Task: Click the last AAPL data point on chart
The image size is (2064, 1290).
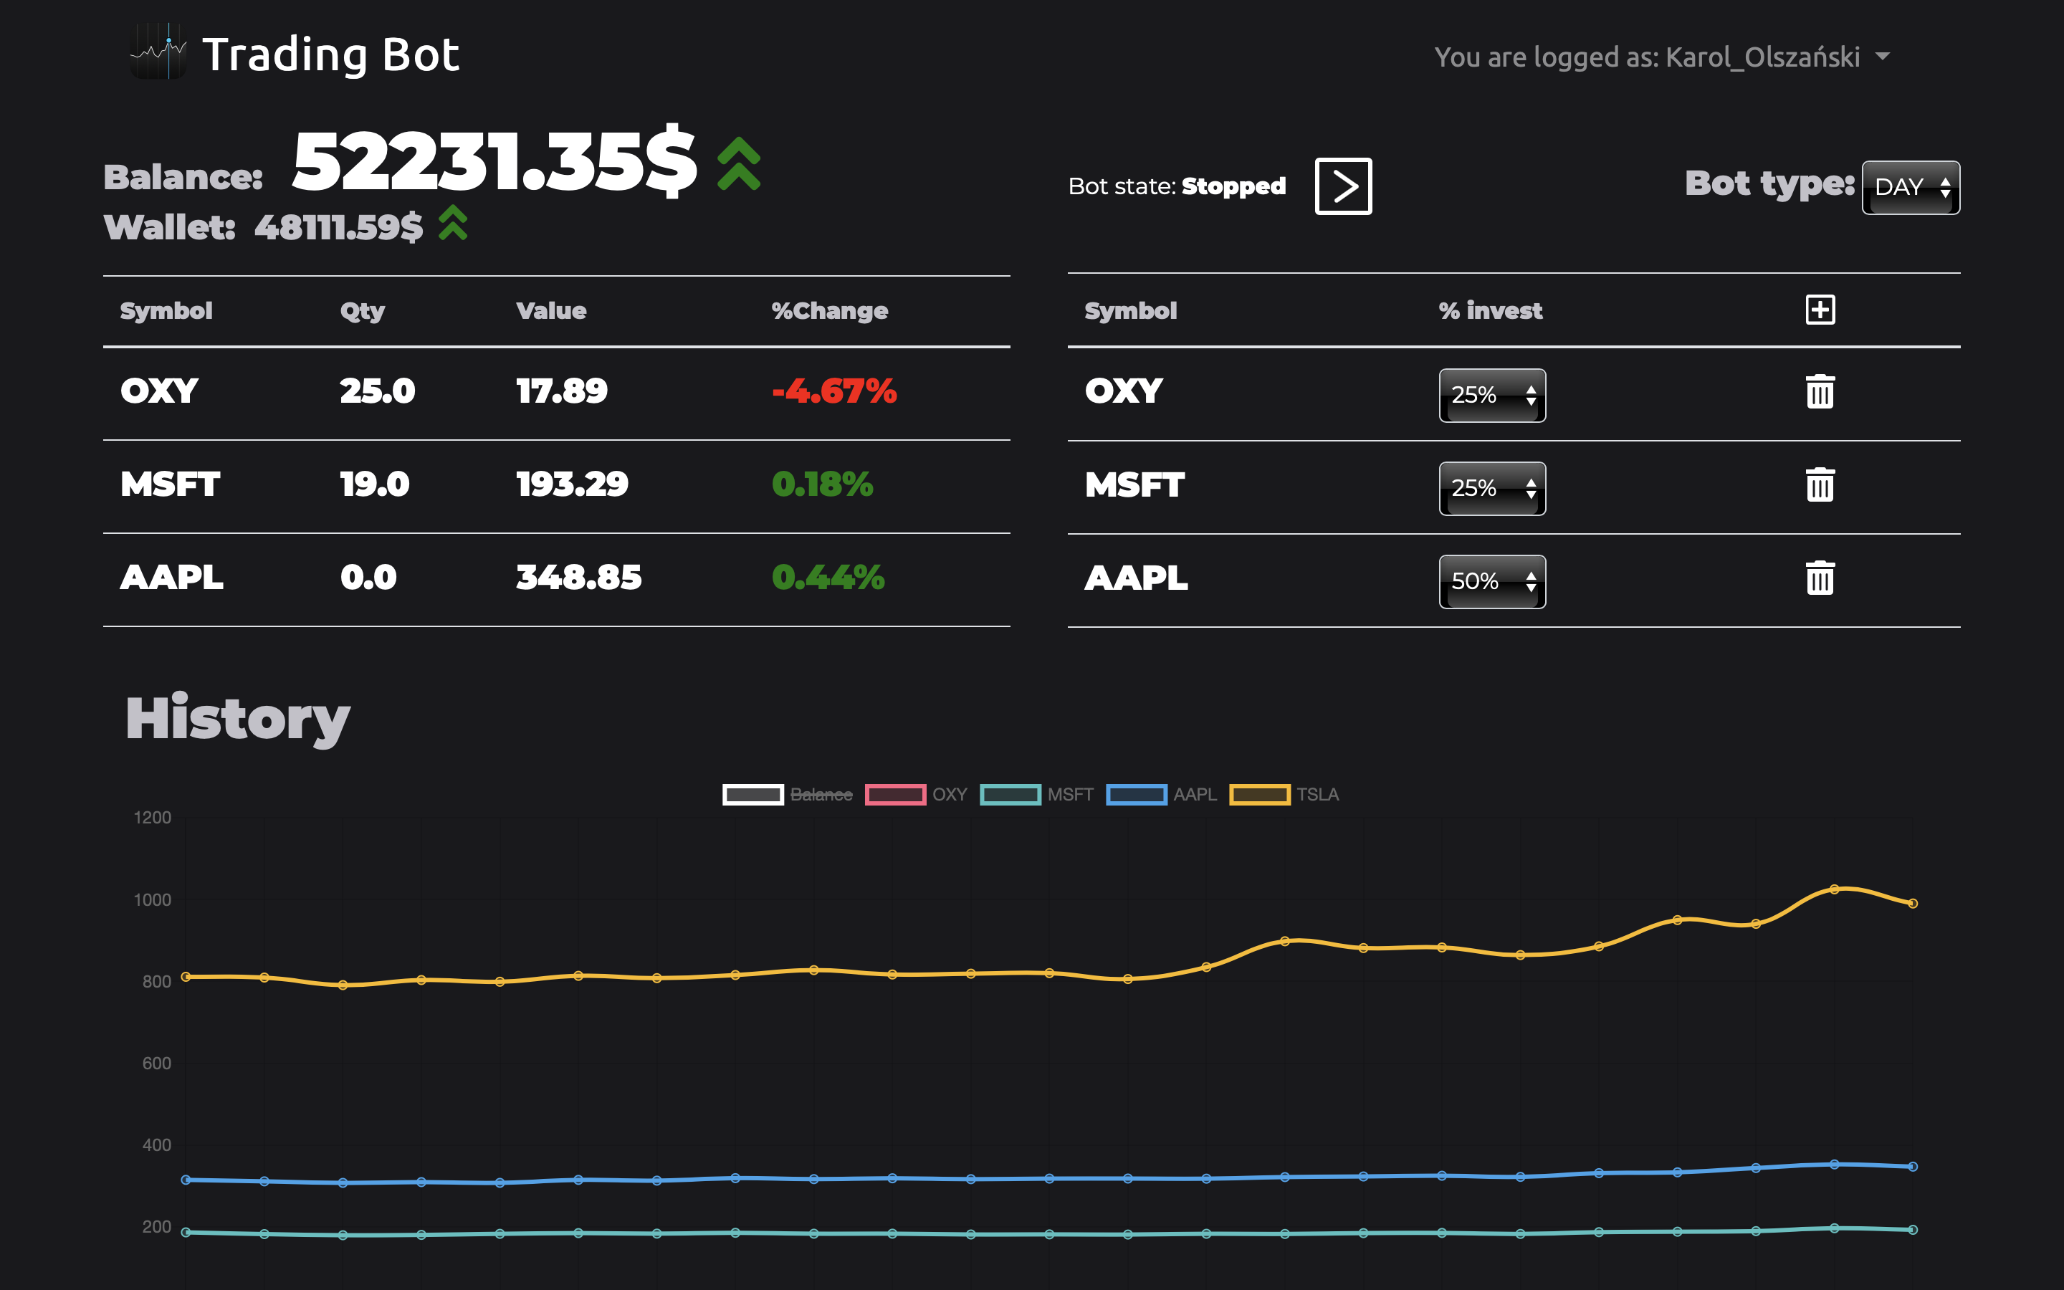Action: click(1912, 1166)
